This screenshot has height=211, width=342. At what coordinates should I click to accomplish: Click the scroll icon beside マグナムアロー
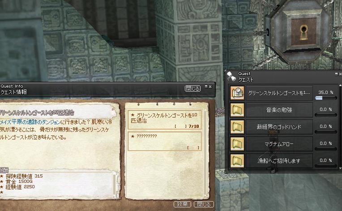[237, 144]
